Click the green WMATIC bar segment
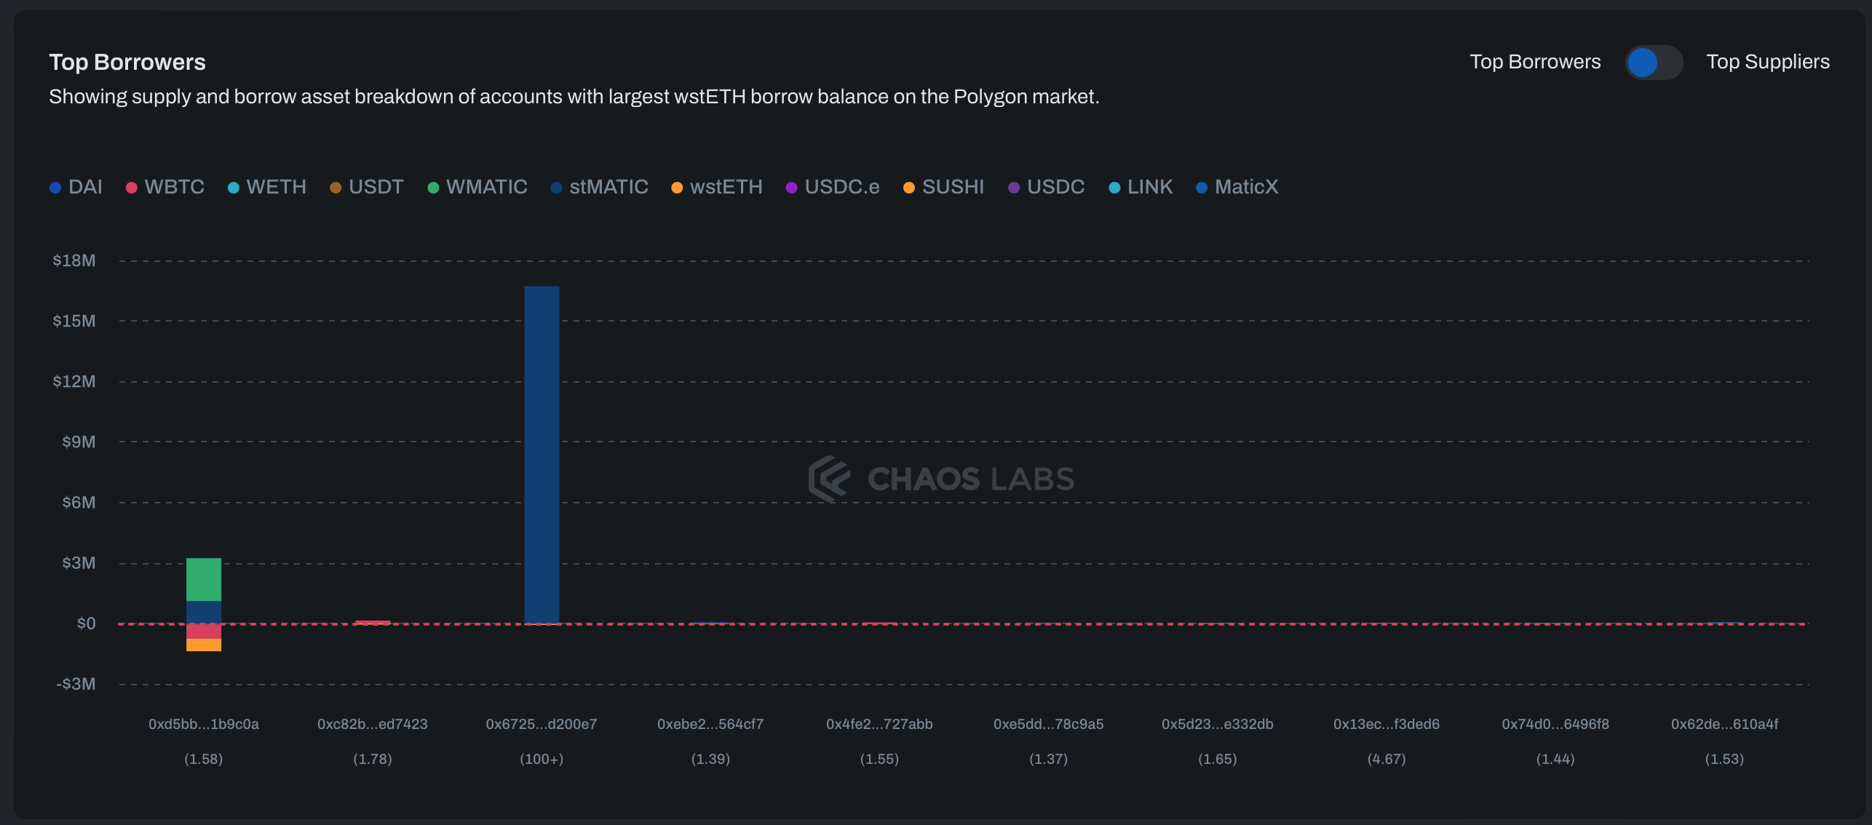Viewport: 1872px width, 825px height. point(204,579)
